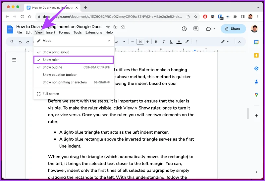Viewport: 265px width, 181px height.
Task: Click the font size field
Action: pos(140,42)
